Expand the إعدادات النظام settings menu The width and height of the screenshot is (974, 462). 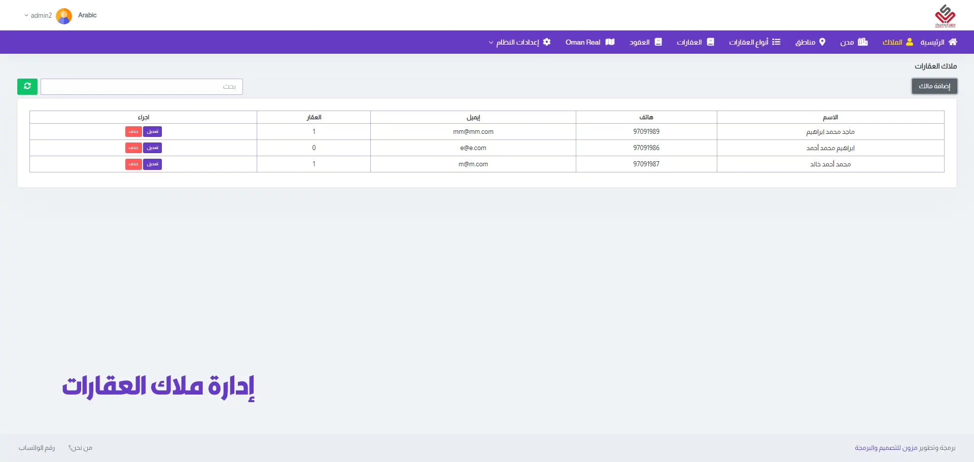coord(517,42)
